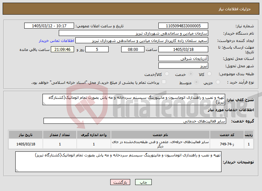Click the service name cell سایر فعالیت‌های حرفه‌ای
This screenshot has height=191, width=262.
(x=160, y=144)
